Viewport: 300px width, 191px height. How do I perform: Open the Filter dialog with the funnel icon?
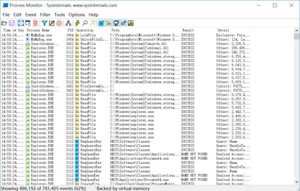point(44,23)
